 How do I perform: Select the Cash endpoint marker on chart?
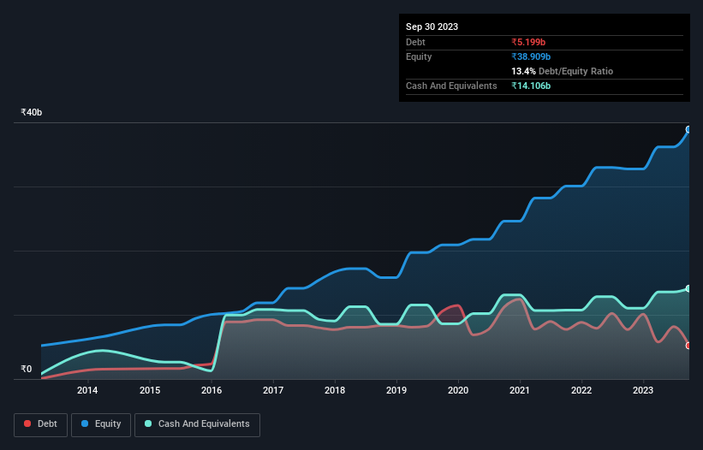pyautogui.click(x=688, y=288)
